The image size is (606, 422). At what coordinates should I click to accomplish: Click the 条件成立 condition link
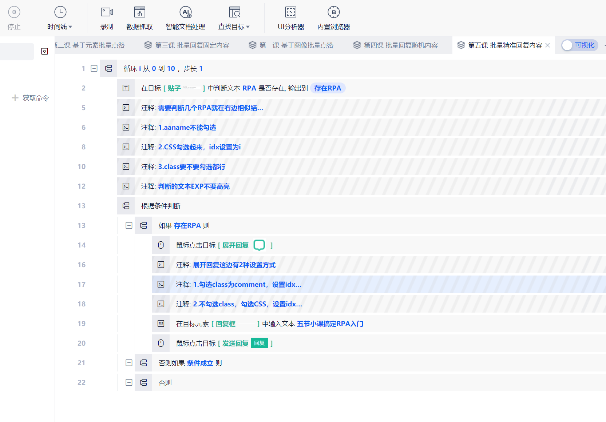(x=200, y=363)
